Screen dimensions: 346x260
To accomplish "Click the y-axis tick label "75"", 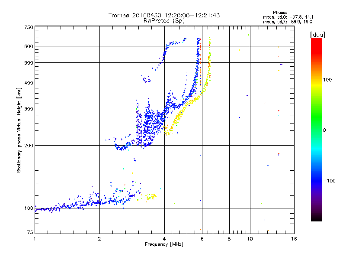I will 30,232.
